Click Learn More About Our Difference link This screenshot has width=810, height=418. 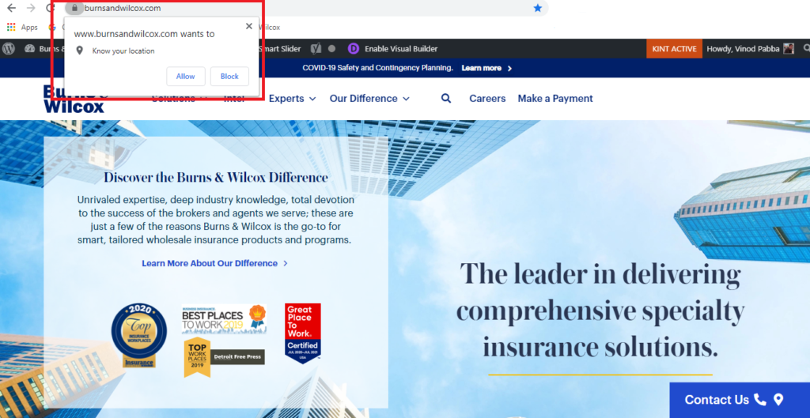click(x=215, y=263)
